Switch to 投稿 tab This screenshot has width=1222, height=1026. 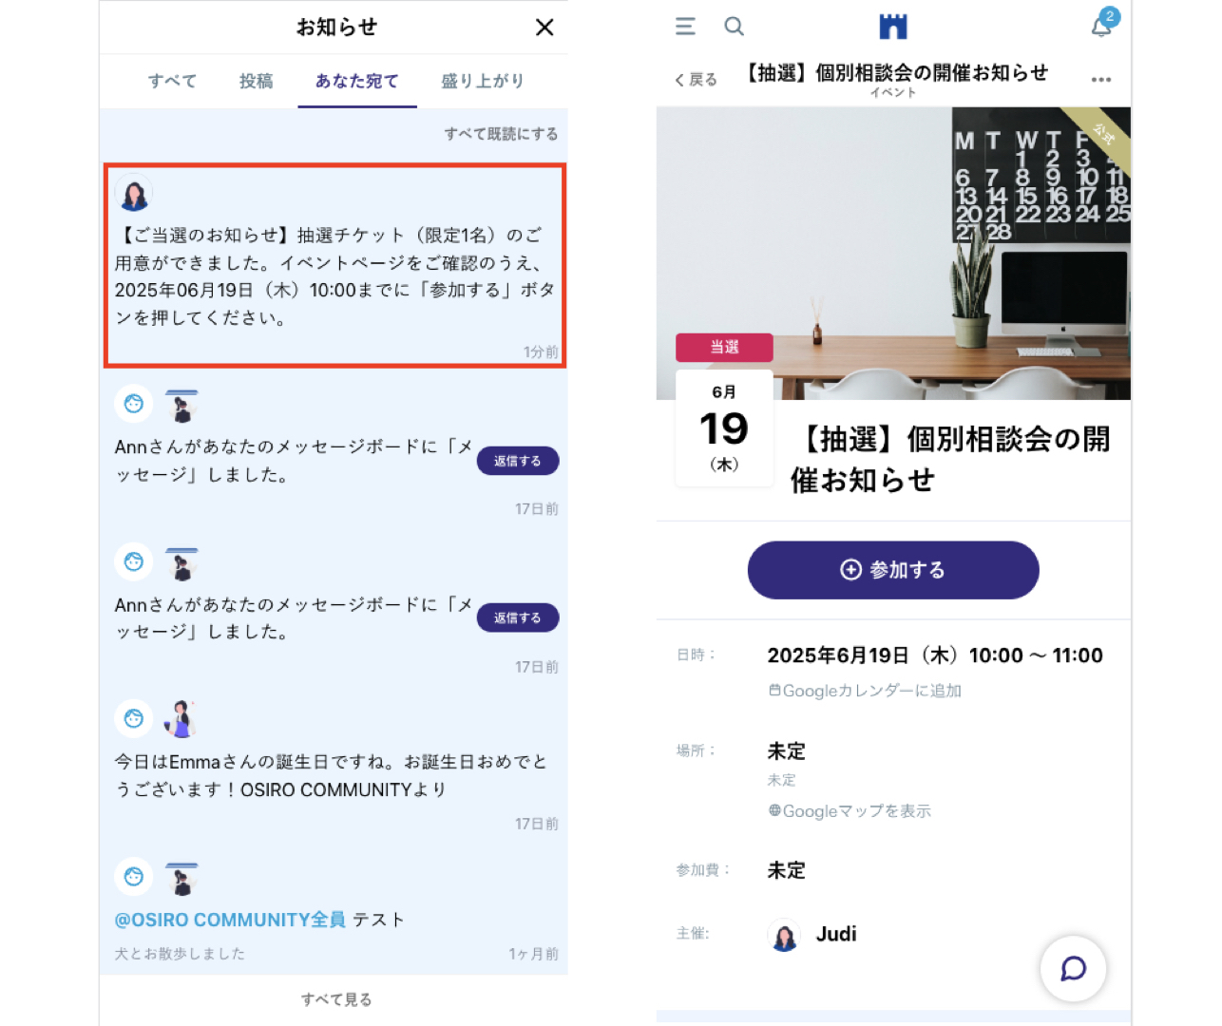click(257, 82)
